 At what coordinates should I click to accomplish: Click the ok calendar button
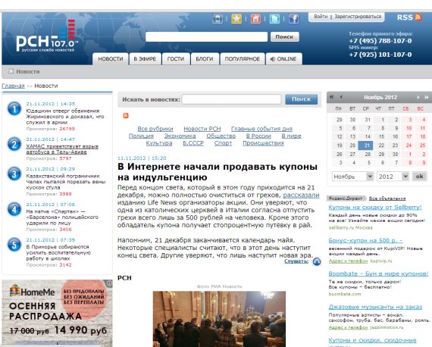[x=419, y=177]
